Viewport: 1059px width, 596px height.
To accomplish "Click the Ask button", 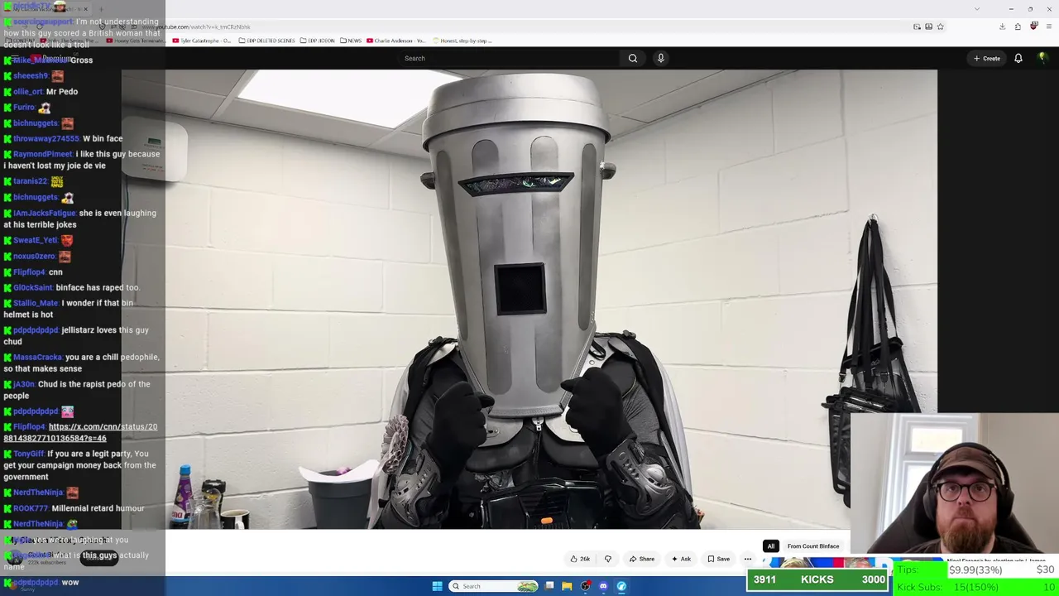I will click(x=682, y=559).
